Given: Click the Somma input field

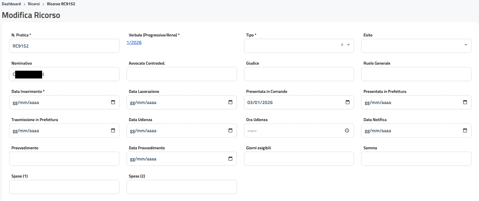Looking at the screenshot, I should point(416,159).
